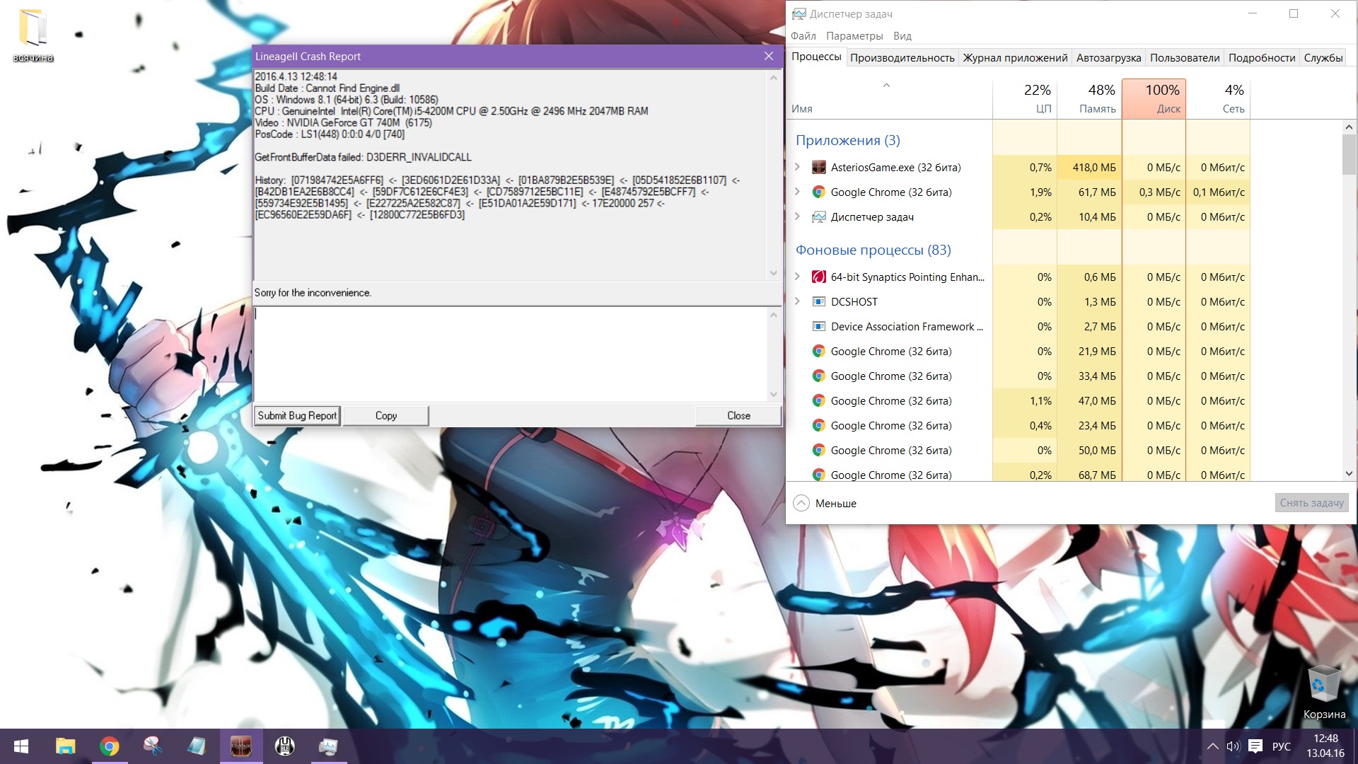1358x764 pixels.
Task: Switch to the Пользователи tab
Action: pos(1185,58)
